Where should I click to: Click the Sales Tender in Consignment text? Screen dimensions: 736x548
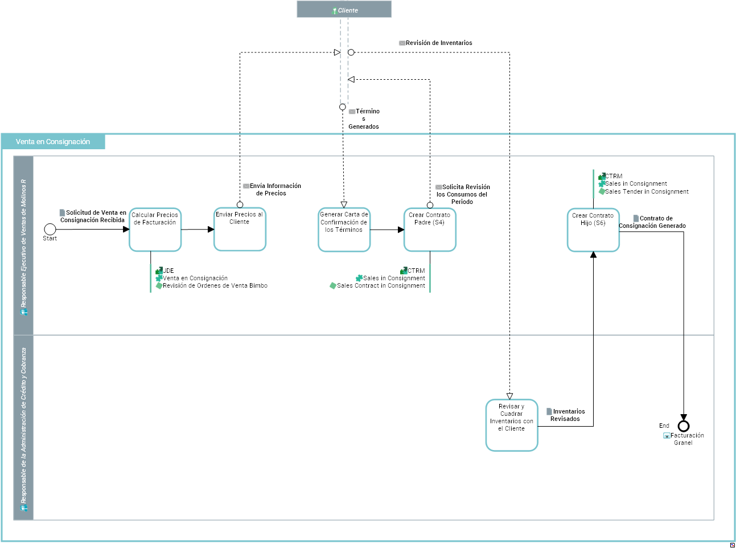point(647,192)
